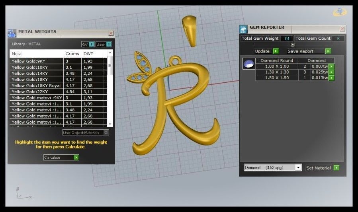This screenshot has height=212, width=358.
Task: Toggle the User library switch
Action: (104, 44)
